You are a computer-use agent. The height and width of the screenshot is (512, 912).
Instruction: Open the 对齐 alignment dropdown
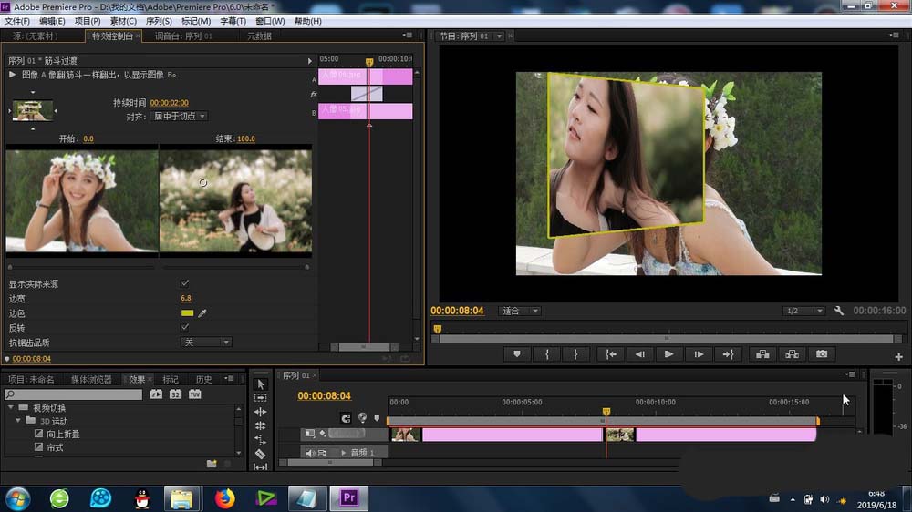tap(179, 117)
